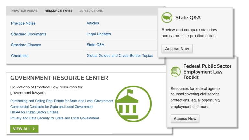Click the State Q&A US map icon

coord(167,17)
